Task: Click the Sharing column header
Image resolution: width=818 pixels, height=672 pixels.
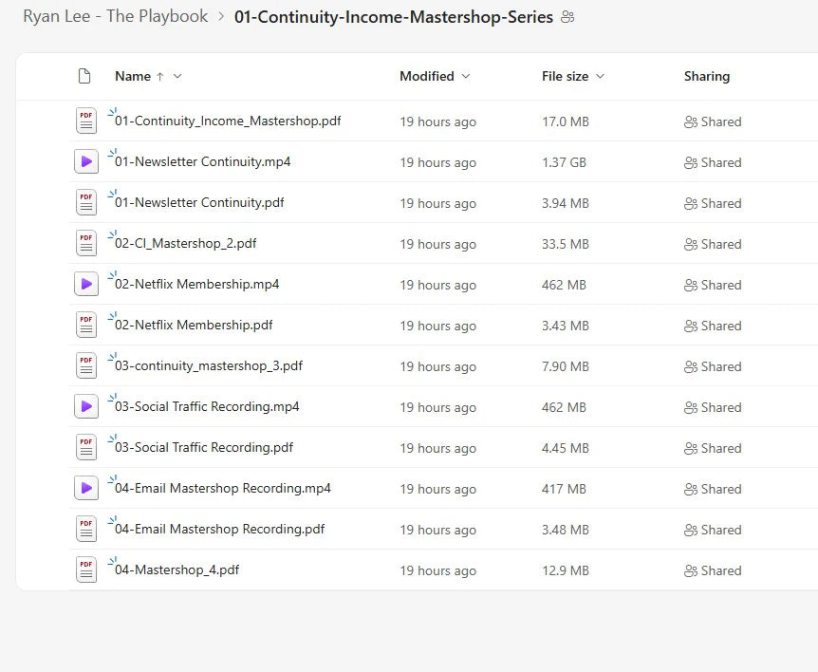Action: click(x=706, y=77)
